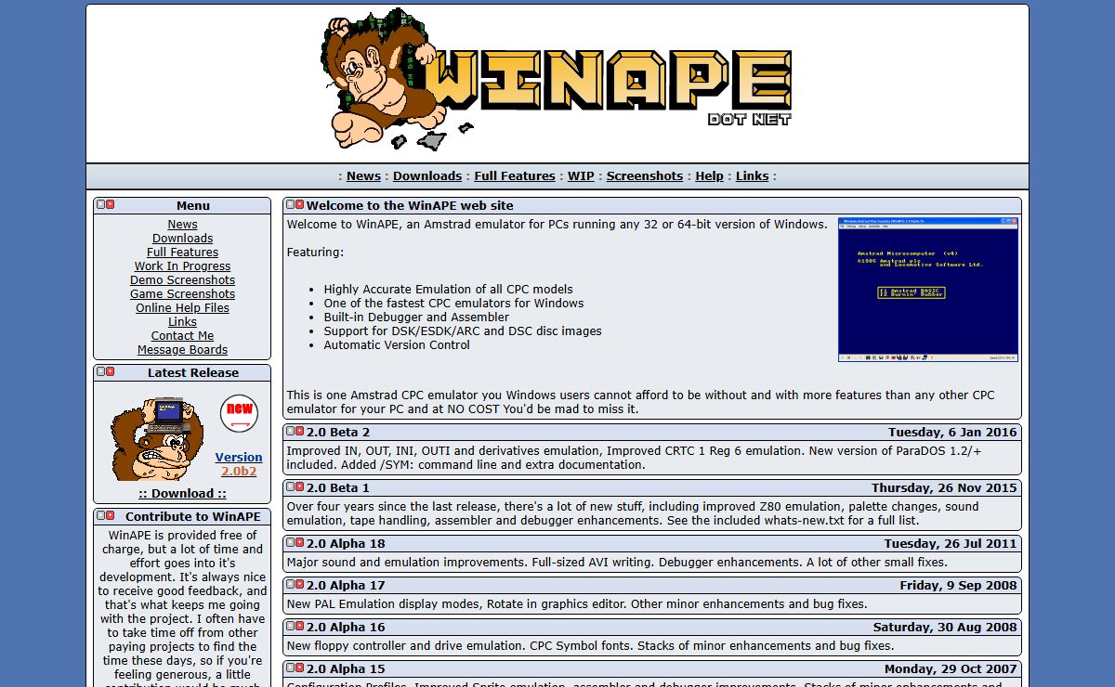Go to Game Screenshots sidebar link
The width and height of the screenshot is (1115, 687).
182,293
